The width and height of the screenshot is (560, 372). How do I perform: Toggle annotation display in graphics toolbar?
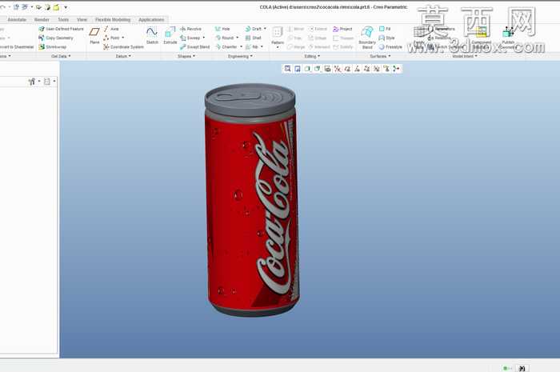[x=386, y=69]
